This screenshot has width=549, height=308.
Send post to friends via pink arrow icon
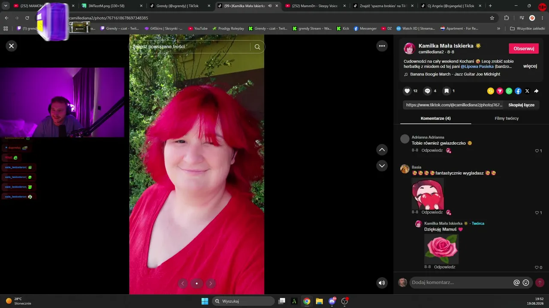click(x=500, y=91)
